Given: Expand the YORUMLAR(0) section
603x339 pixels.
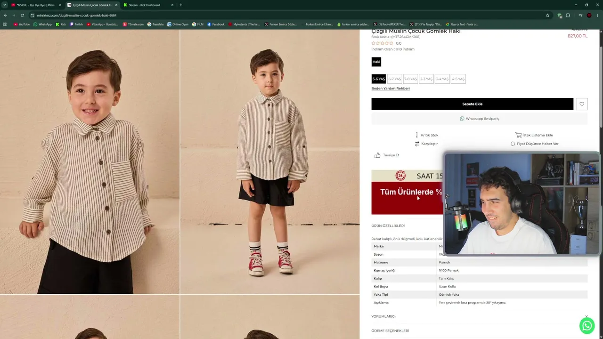Looking at the screenshot, I should (479, 316).
